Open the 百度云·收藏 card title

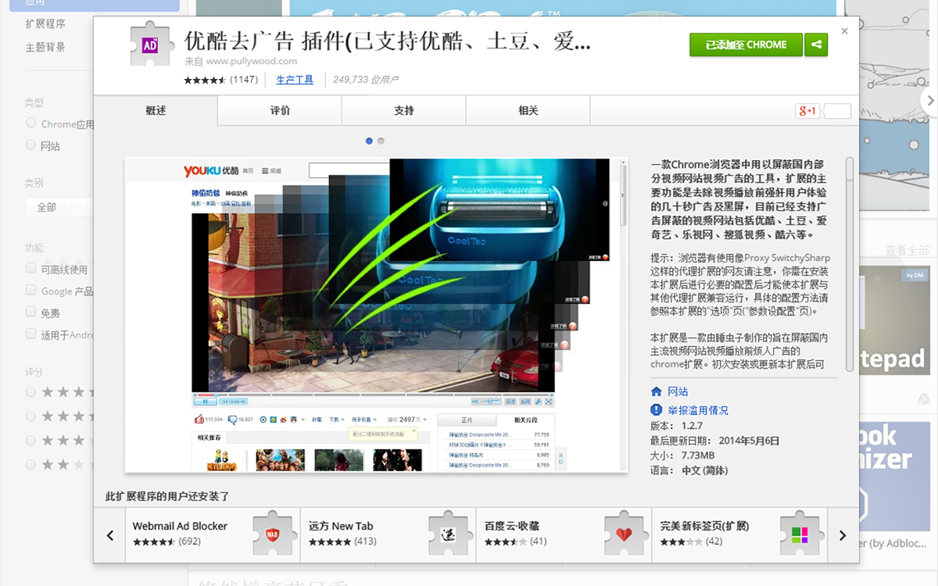pos(512,526)
